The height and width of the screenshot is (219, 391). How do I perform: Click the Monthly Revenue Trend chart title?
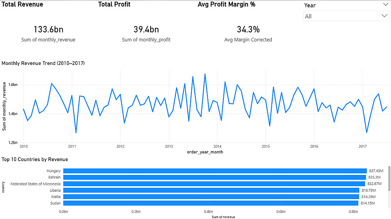click(x=43, y=63)
